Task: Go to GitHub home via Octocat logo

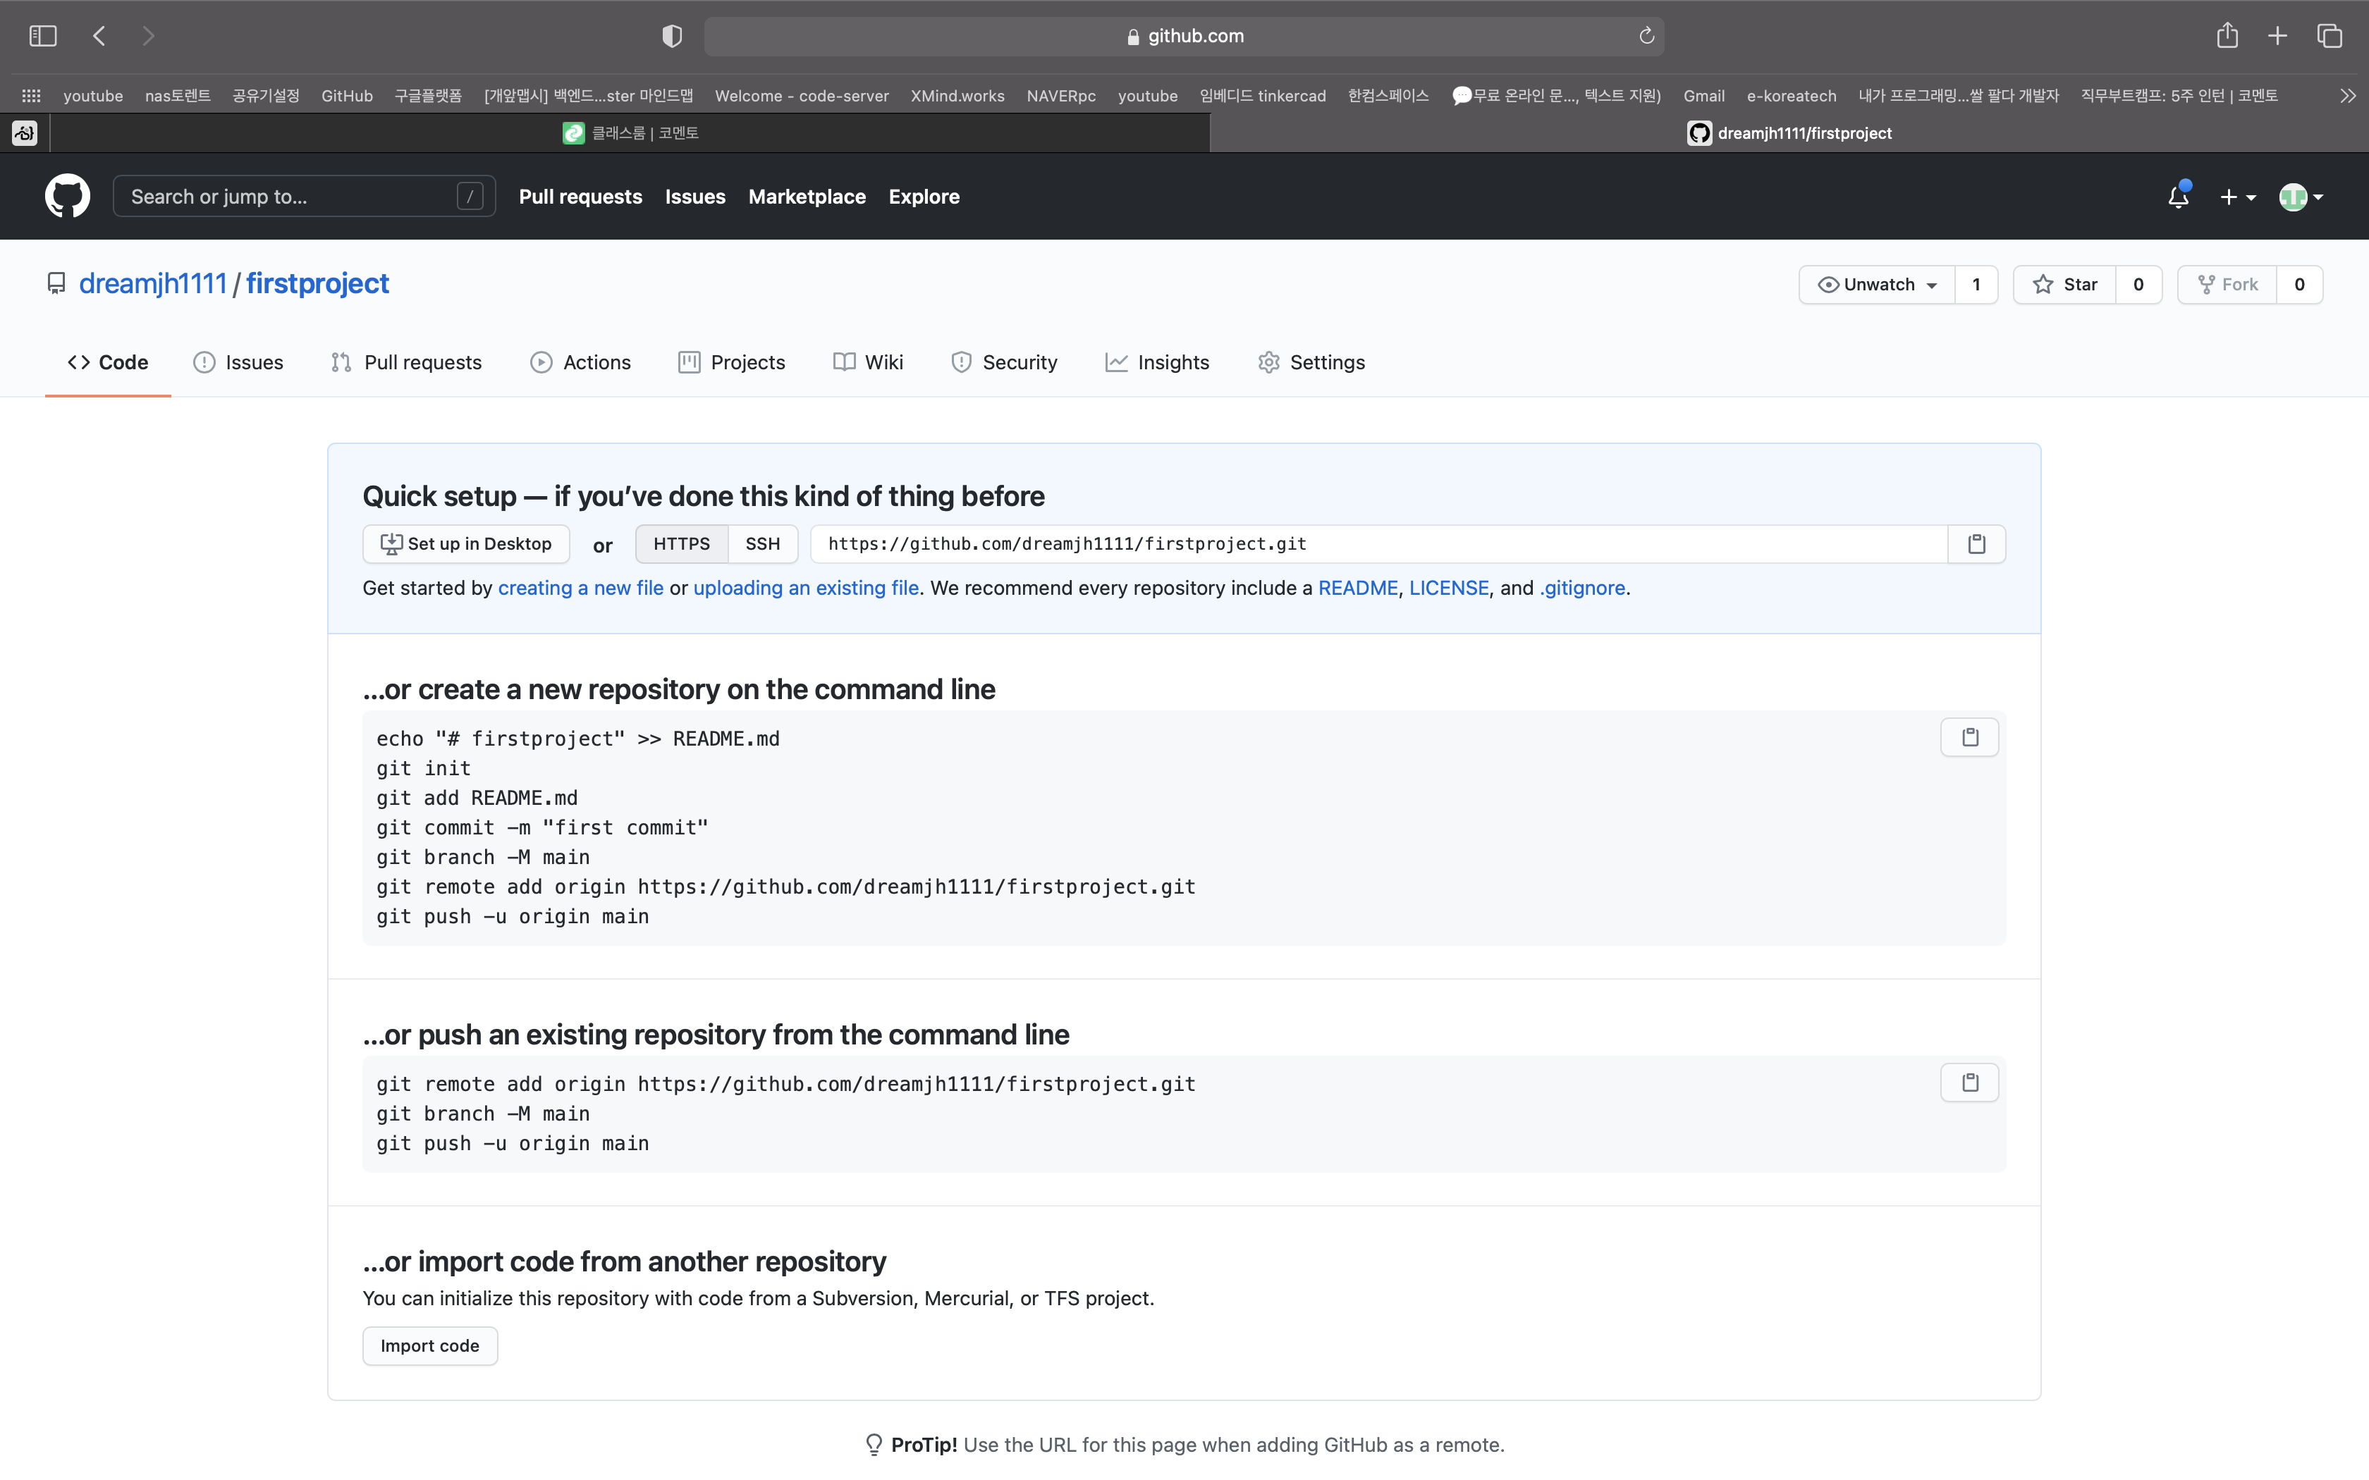Action: 68,197
